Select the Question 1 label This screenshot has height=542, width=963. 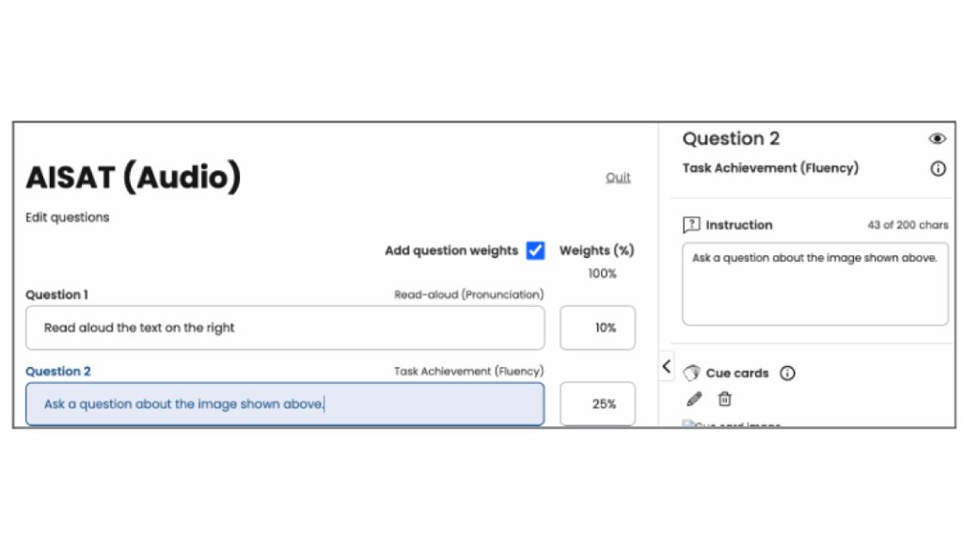[x=56, y=295]
